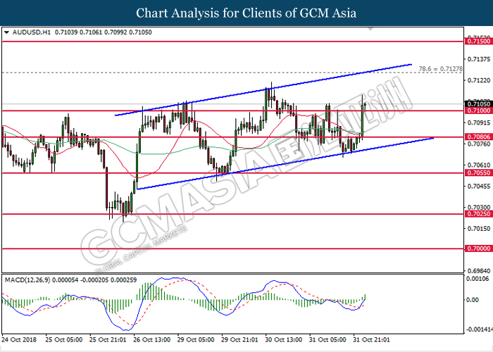Click the 0.70150 price axis label

click(479, 229)
